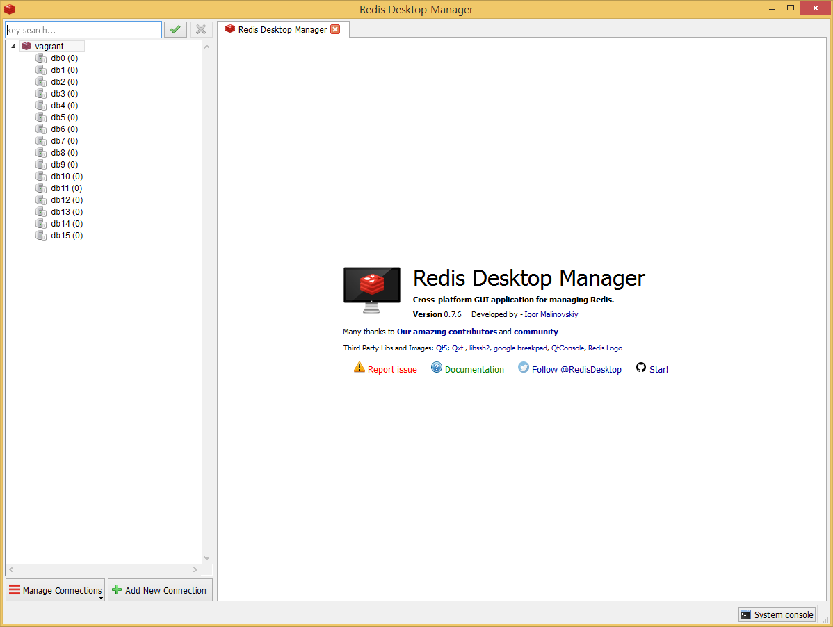The height and width of the screenshot is (627, 833).
Task: Click the GitHub octocat icon
Action: tap(641, 368)
